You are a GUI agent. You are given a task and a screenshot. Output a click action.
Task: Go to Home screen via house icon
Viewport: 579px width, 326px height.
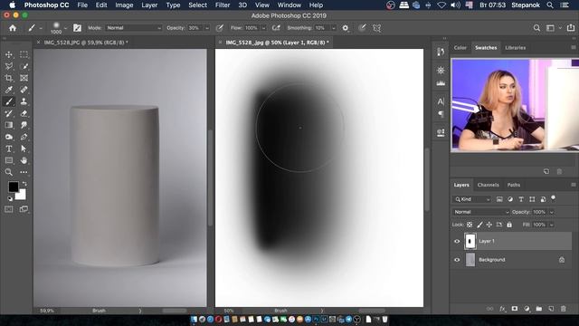13,28
